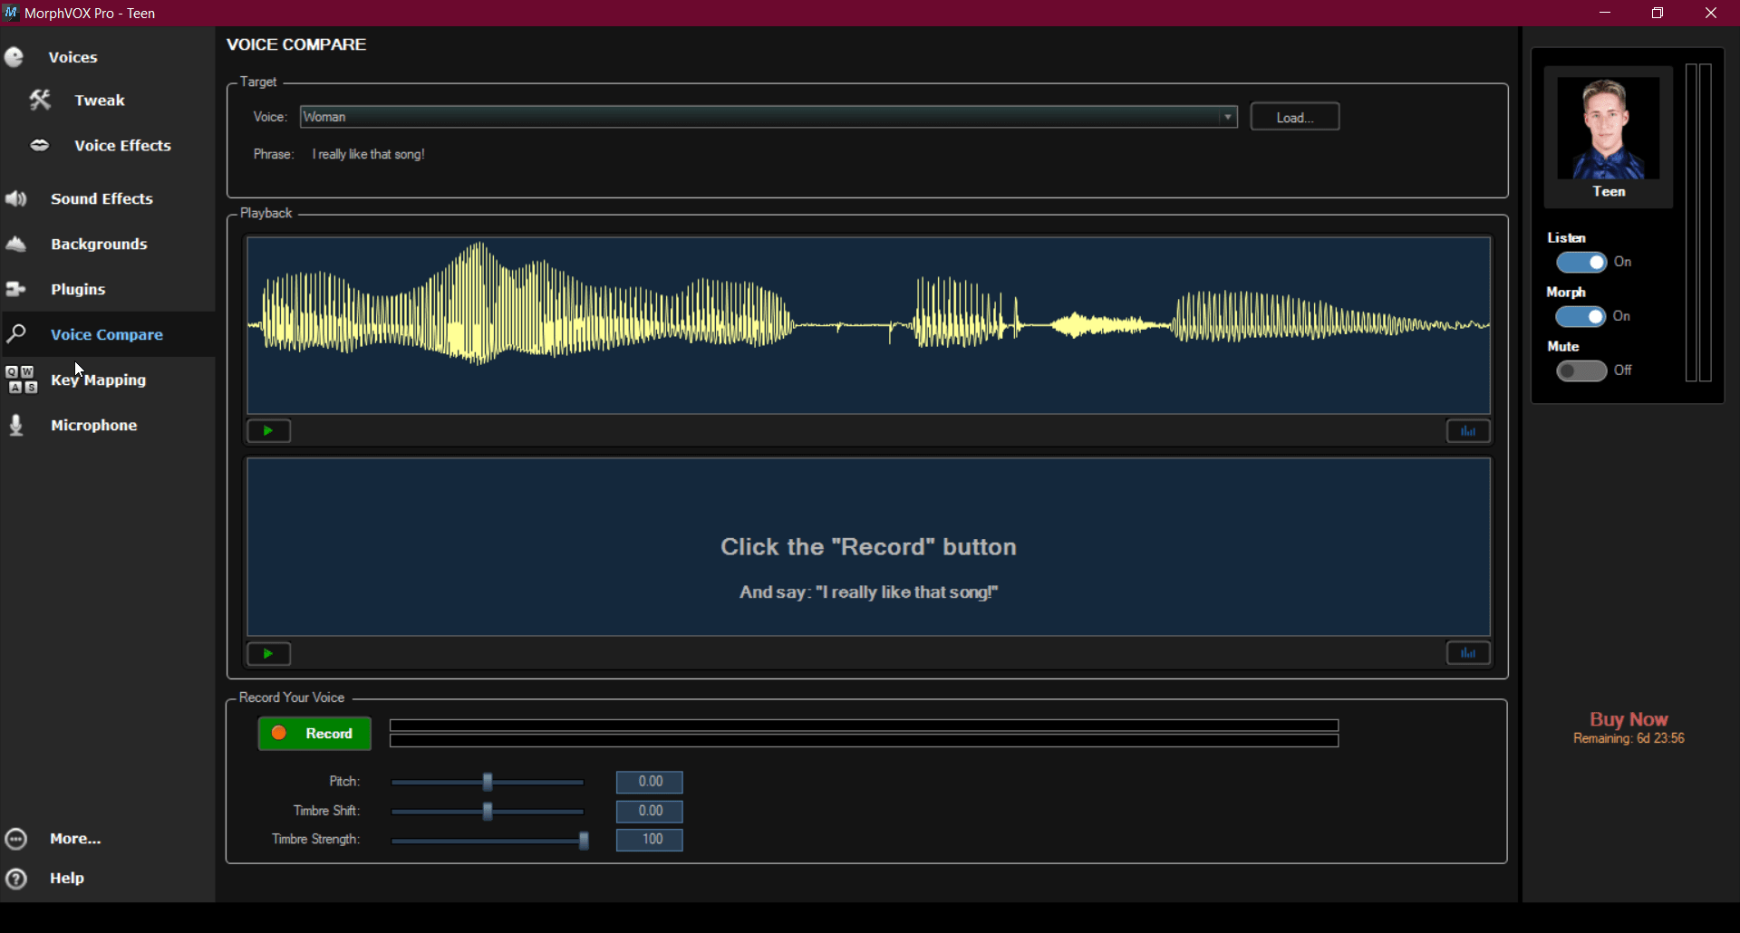Play the target voice waveform
This screenshot has height=933, width=1740.
[268, 431]
